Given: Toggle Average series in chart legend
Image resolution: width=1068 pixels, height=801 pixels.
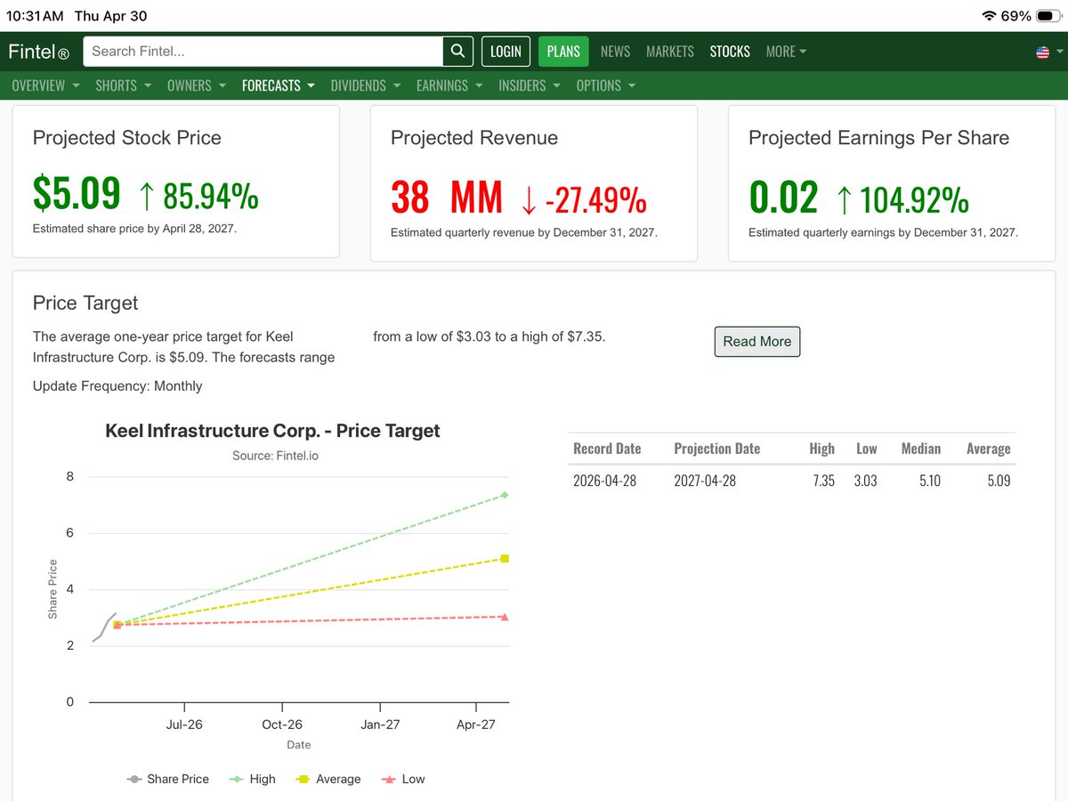Looking at the screenshot, I should [x=328, y=779].
